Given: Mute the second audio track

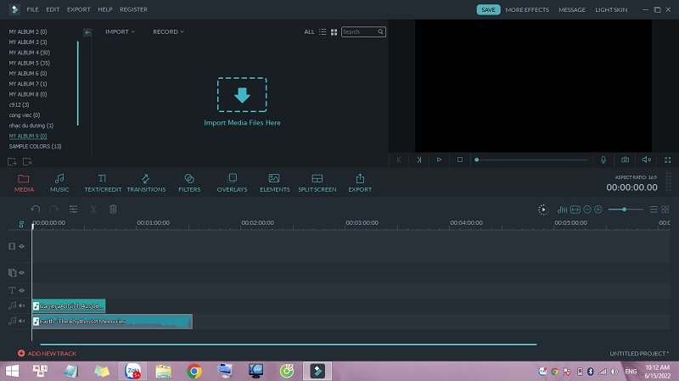Looking at the screenshot, I should 22,321.
